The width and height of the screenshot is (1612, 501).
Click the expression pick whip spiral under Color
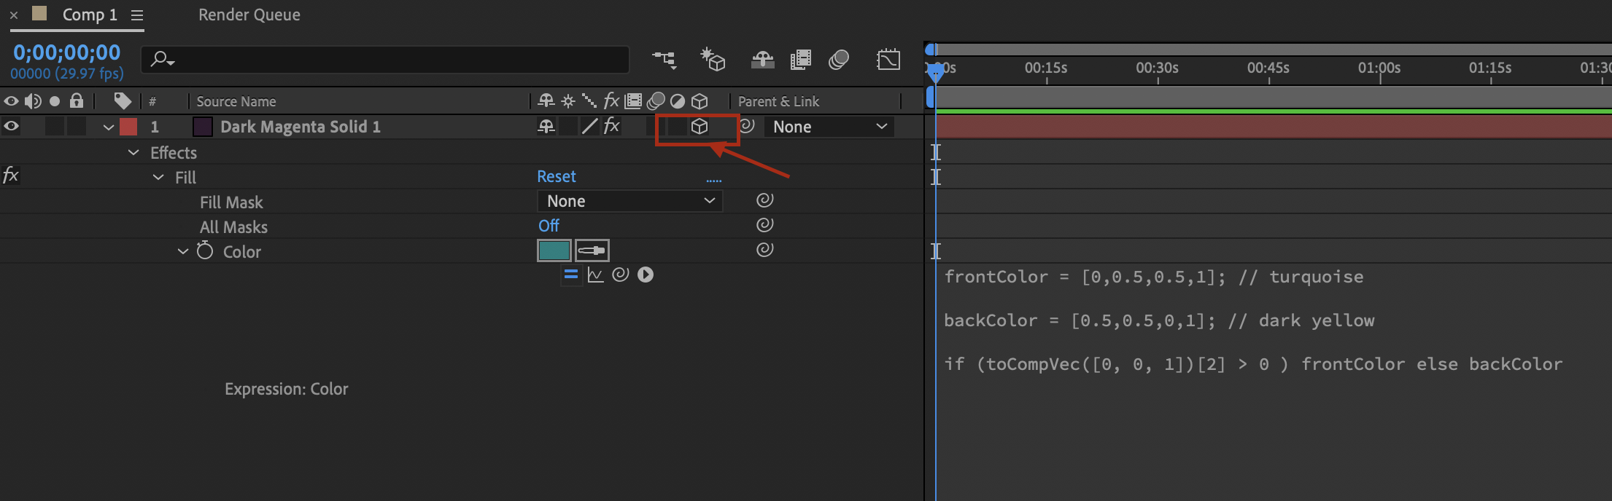(621, 275)
